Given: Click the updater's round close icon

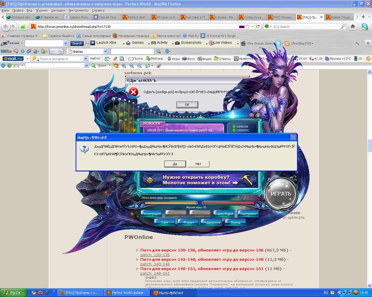Looking at the screenshot, I should 258,116.
